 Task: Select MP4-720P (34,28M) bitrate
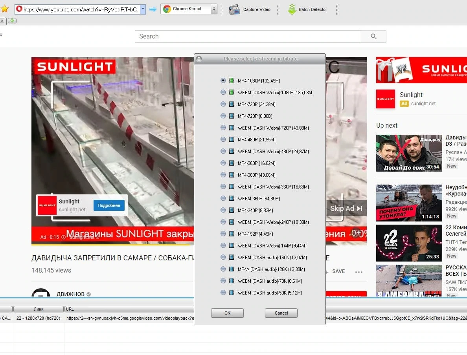pyautogui.click(x=223, y=104)
